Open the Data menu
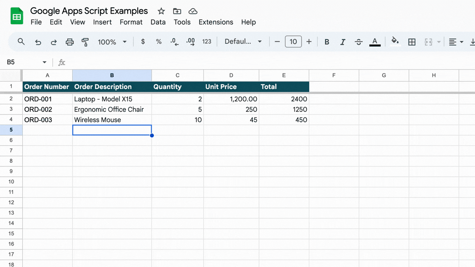 click(x=158, y=22)
